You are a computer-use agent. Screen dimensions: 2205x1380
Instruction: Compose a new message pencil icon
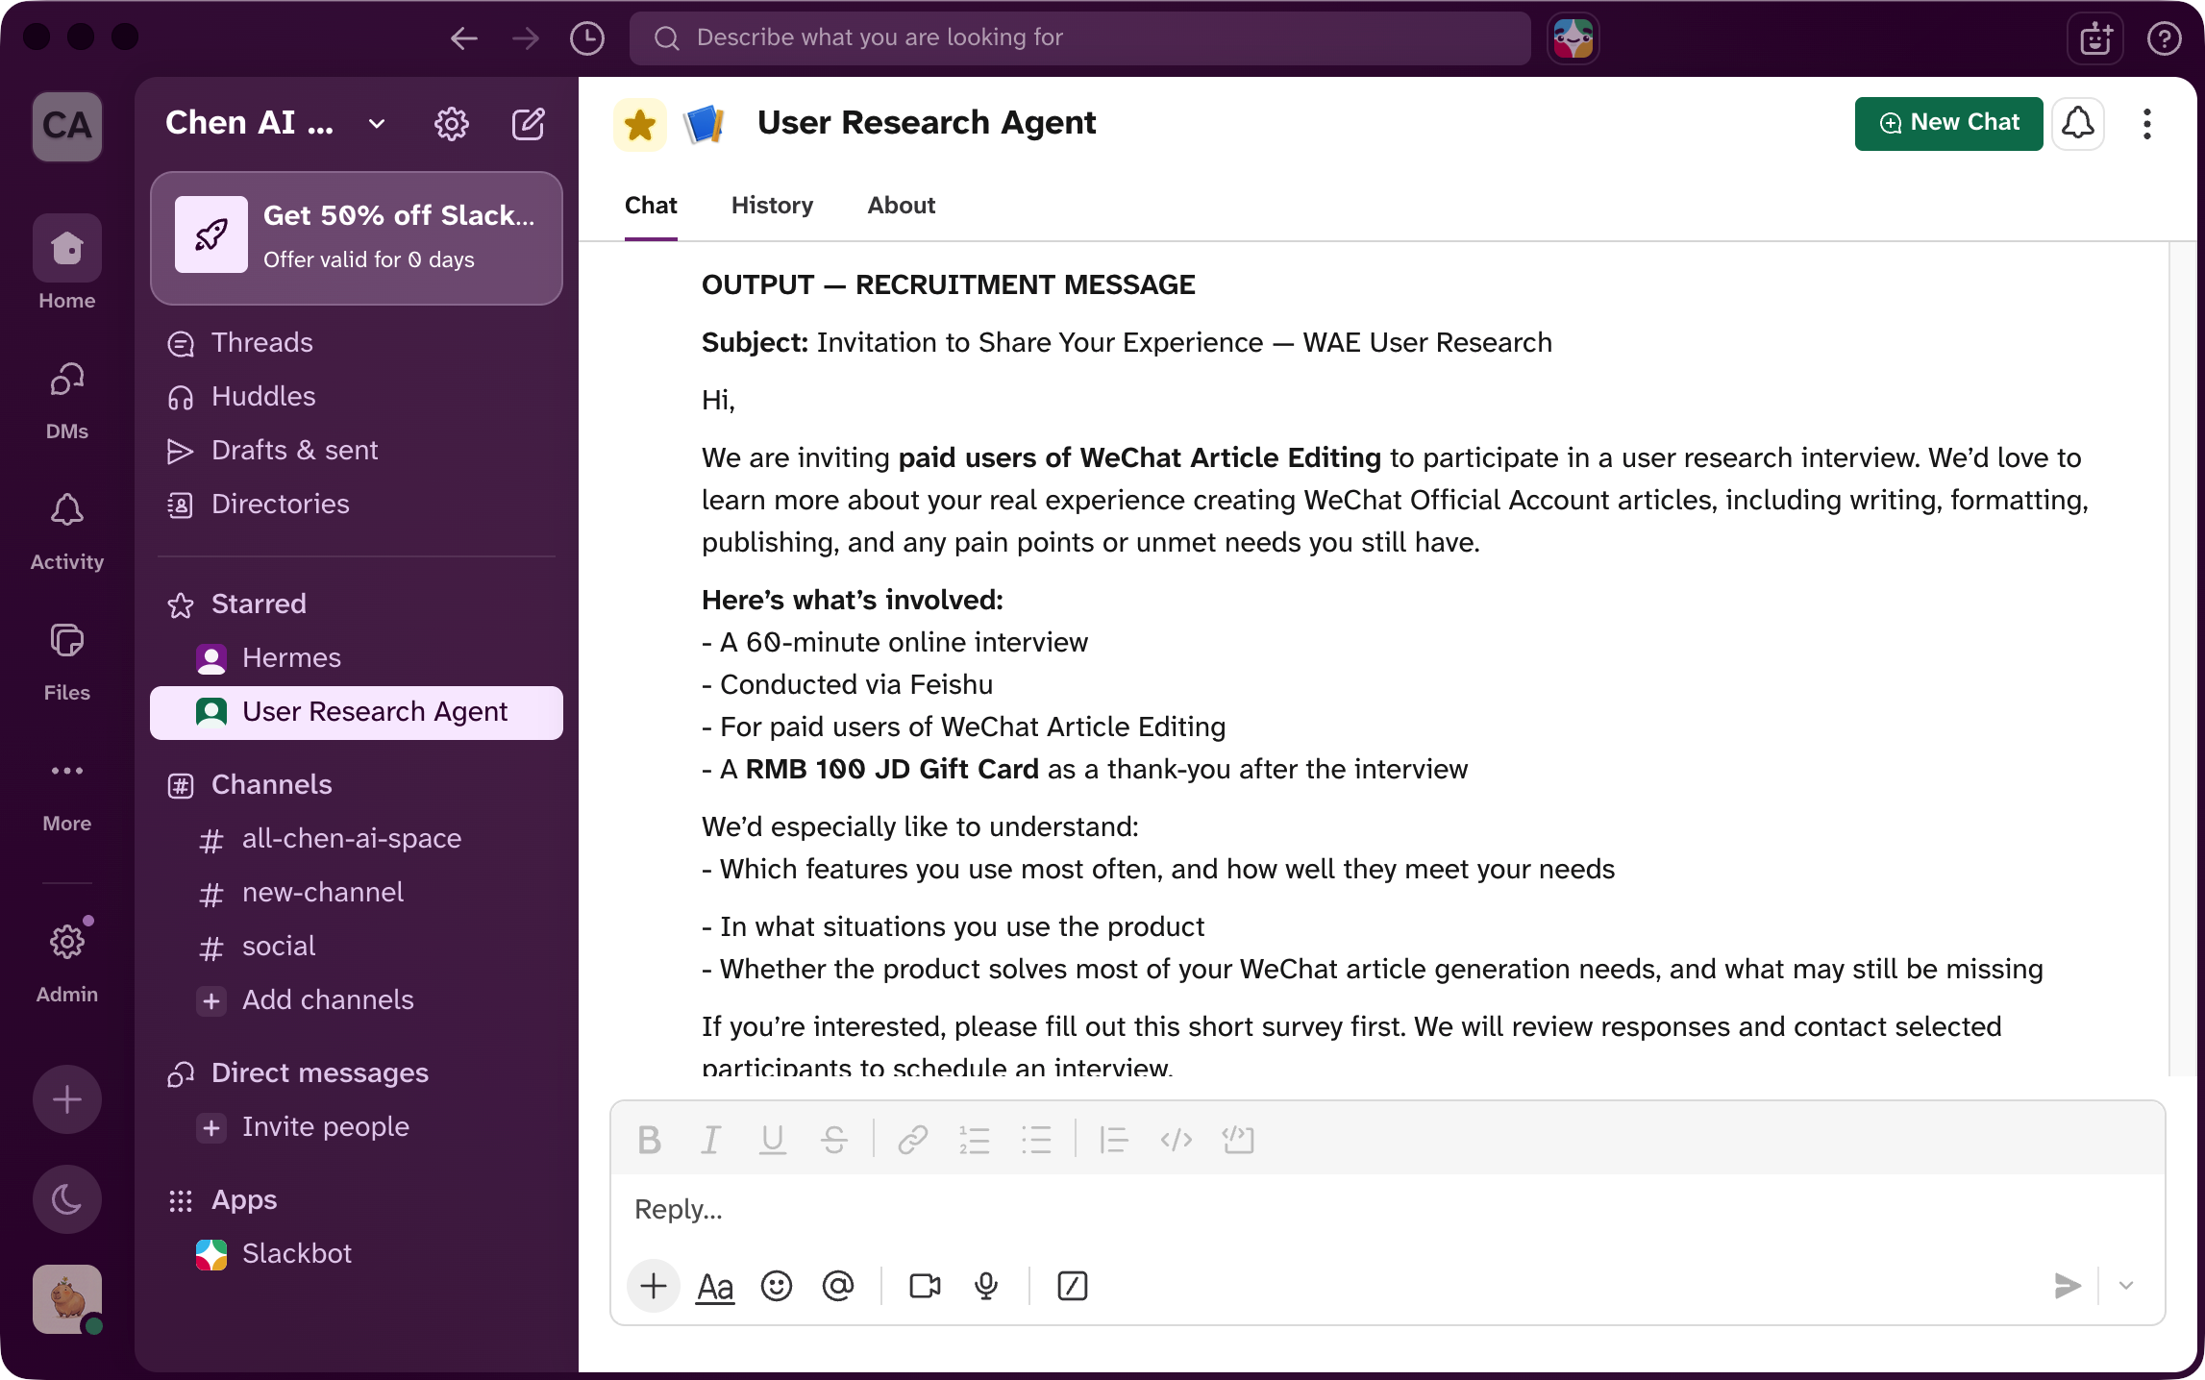[529, 123]
